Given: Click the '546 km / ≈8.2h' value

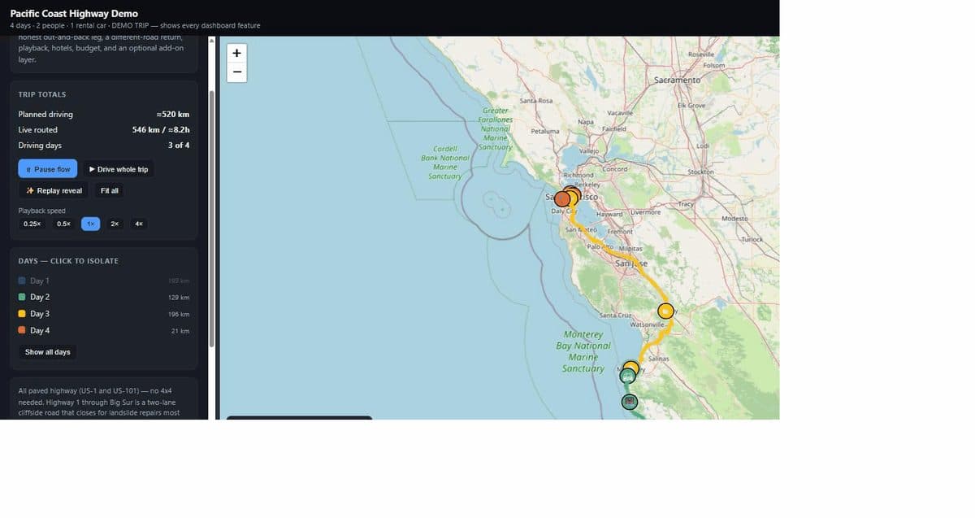Looking at the screenshot, I should (x=161, y=129).
